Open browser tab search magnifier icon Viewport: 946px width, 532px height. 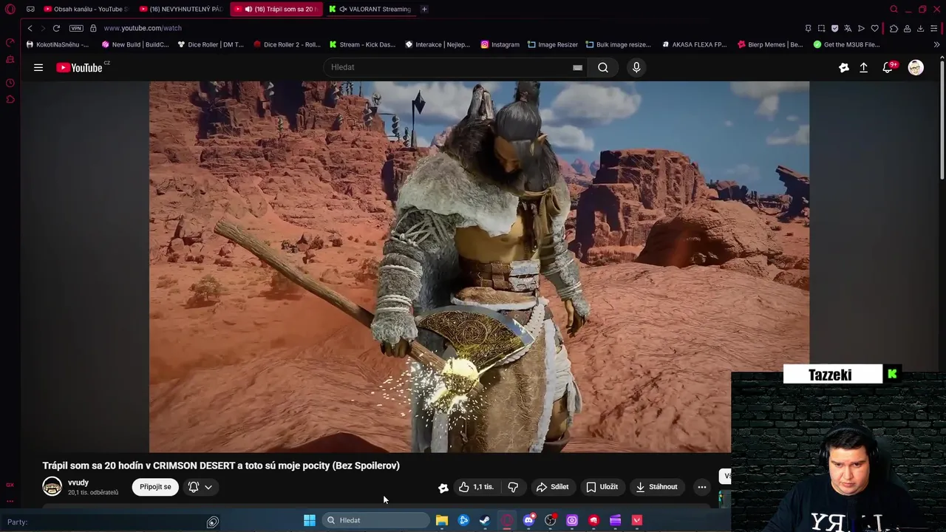tap(894, 9)
